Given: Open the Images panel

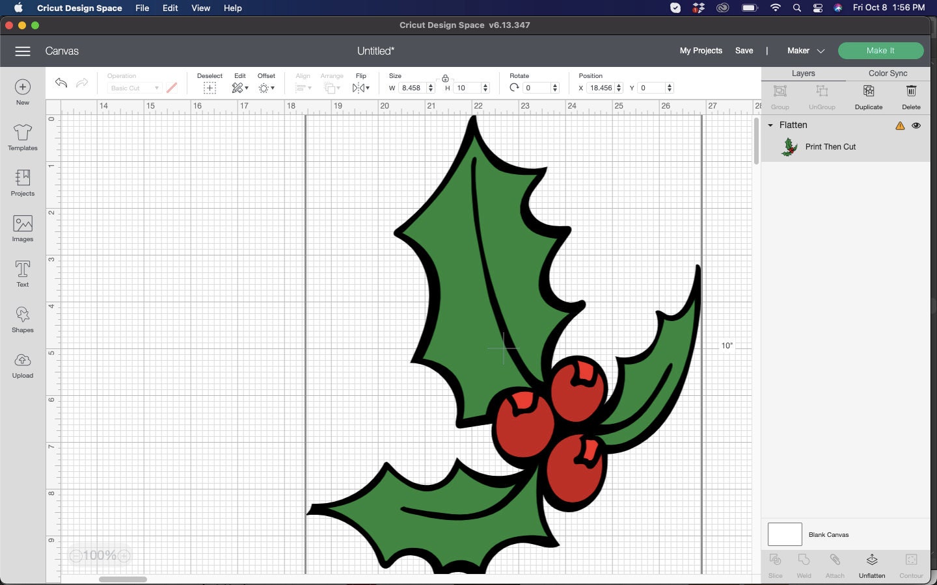Looking at the screenshot, I should coord(22,229).
